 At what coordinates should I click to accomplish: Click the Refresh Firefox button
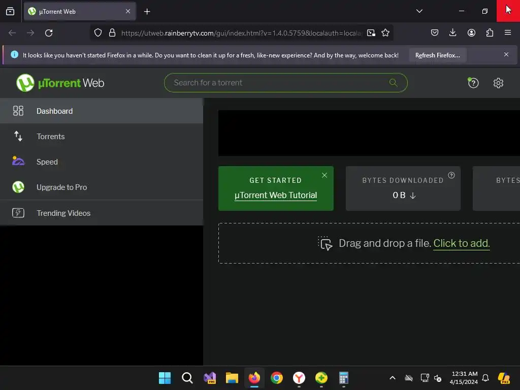(x=437, y=55)
